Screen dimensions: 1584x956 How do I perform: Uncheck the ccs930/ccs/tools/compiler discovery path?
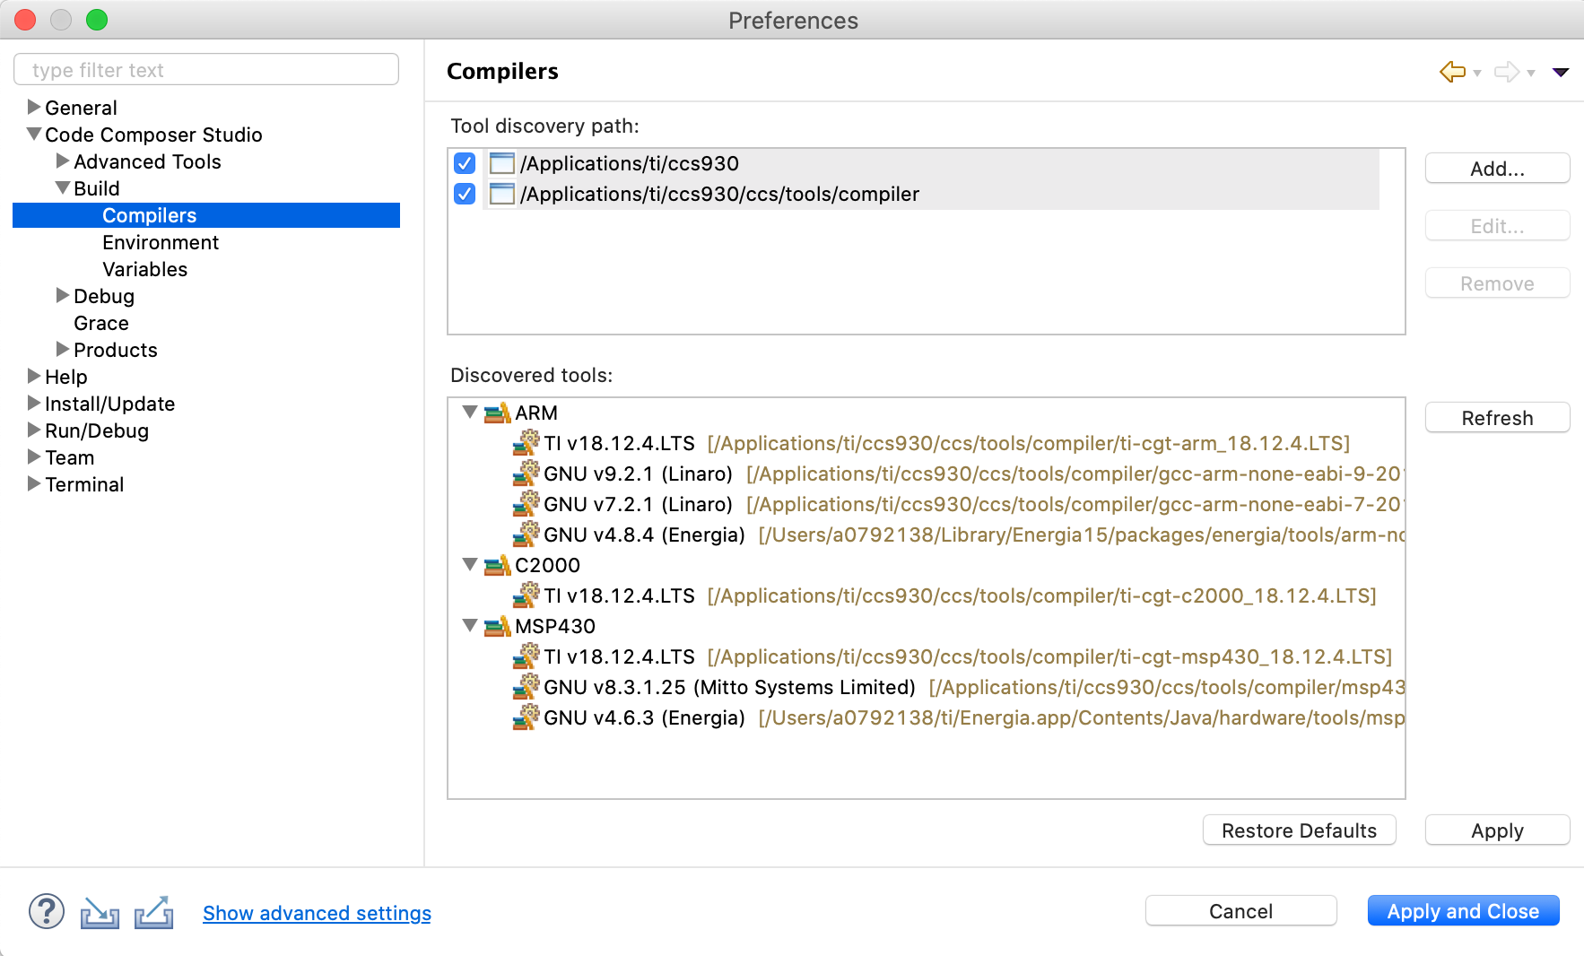click(x=465, y=194)
